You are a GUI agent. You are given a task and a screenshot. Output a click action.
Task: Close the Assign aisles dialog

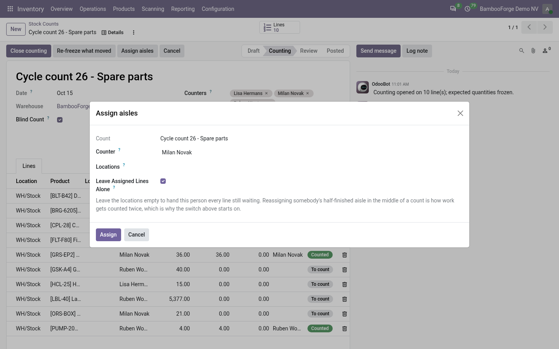pos(460,113)
